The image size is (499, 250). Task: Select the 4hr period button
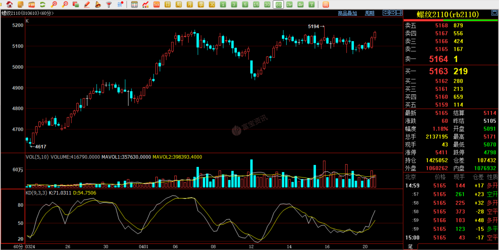(301, 4)
